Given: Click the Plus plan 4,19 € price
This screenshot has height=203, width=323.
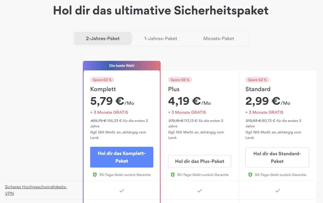Looking at the screenshot, I should click(x=185, y=101).
